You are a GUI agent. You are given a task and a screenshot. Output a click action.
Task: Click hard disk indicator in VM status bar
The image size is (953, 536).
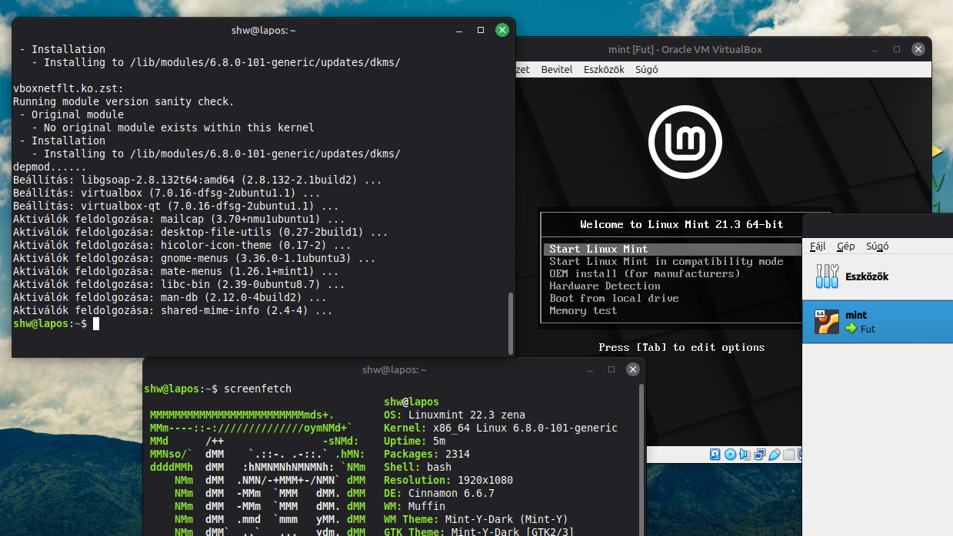(715, 454)
